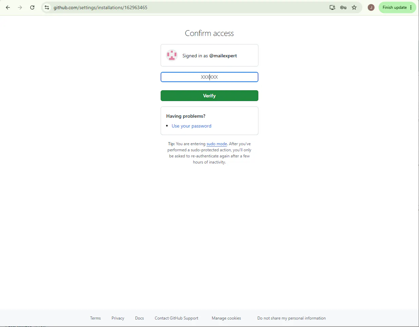Open the sudo mode link
Screen dimensions: 419x327
coord(217,144)
